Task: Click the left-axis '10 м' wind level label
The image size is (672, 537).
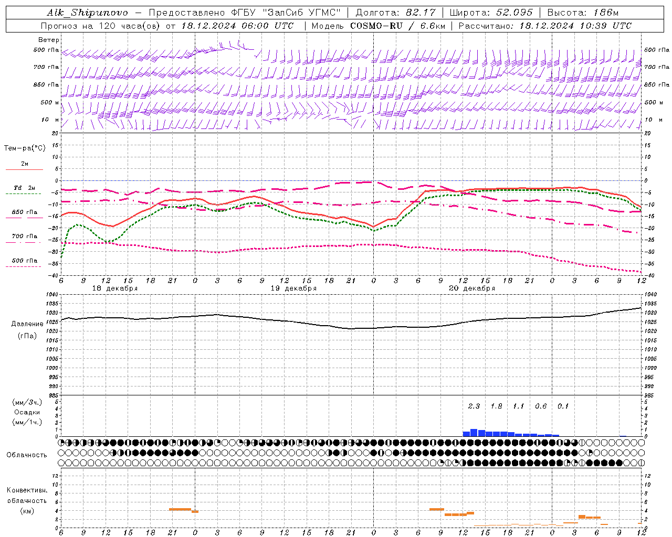Action: 50,120
